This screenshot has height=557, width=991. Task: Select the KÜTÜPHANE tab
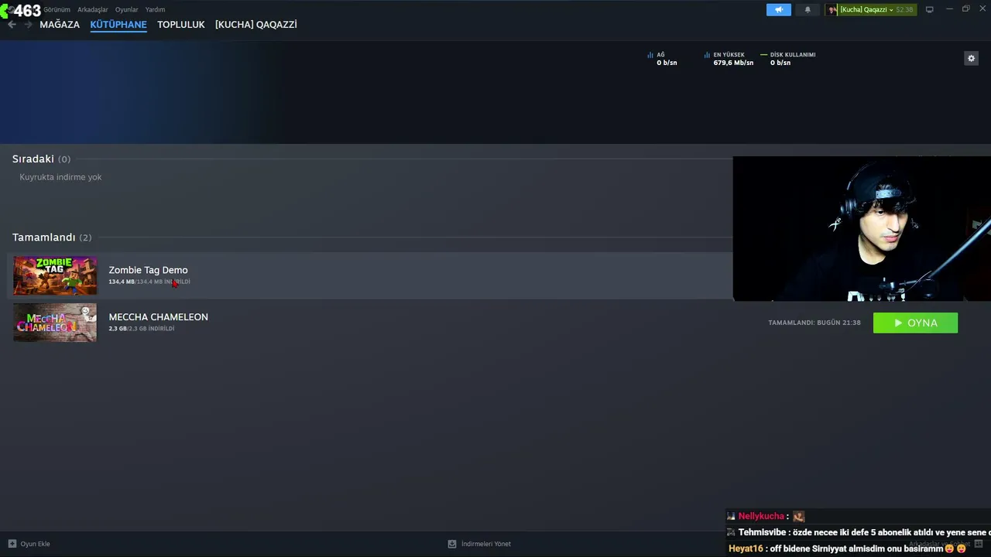[x=118, y=25]
